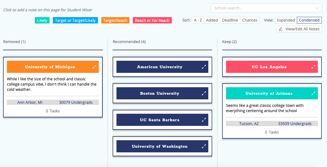Viewport: 327px width, 167px height.
Task: Click pencil icon on View/Edit All Notes
Action: tap(281, 29)
